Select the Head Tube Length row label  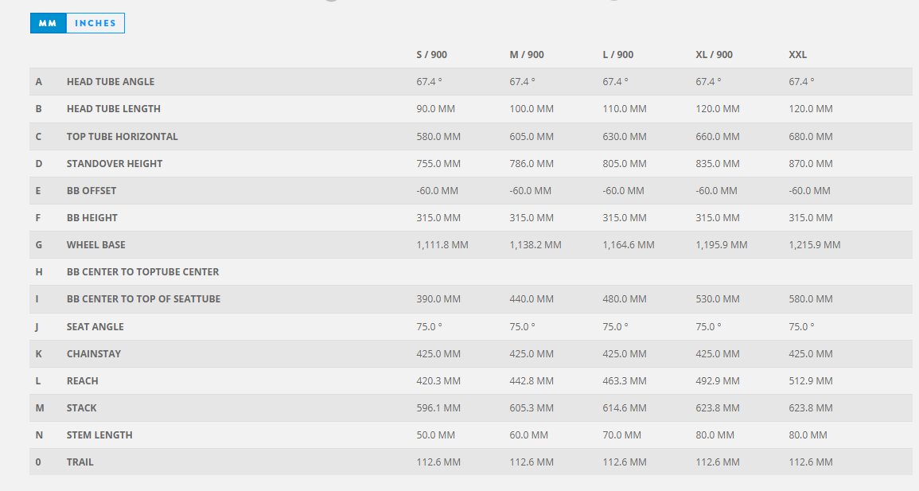114,109
